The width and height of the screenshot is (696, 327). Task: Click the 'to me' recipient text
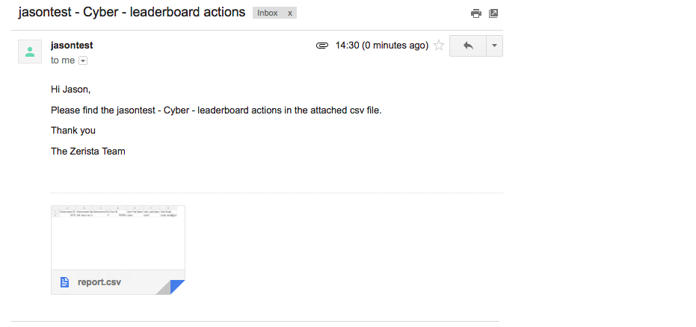[x=63, y=60]
